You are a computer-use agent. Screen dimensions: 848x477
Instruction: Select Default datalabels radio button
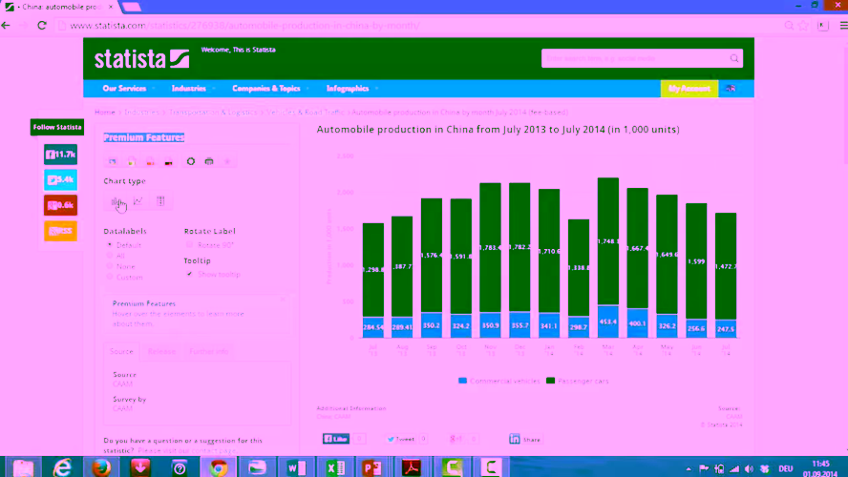click(x=110, y=245)
